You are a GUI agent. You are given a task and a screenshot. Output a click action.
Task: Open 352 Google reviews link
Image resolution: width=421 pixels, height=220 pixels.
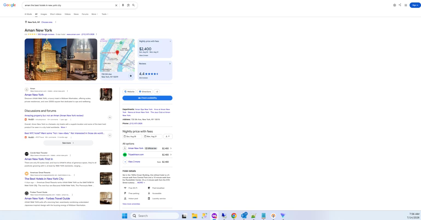(x=46, y=34)
